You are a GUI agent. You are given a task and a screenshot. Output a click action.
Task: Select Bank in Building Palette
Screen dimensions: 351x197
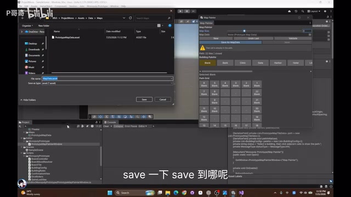[x=225, y=63]
